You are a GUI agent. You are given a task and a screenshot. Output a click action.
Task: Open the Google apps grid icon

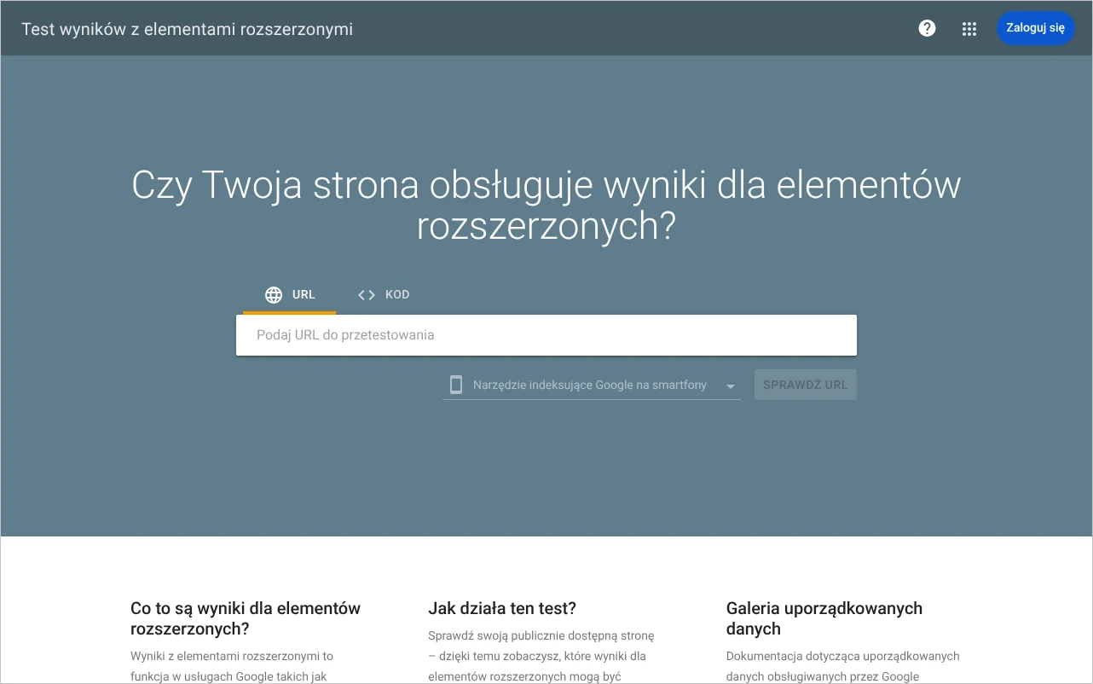tap(969, 28)
